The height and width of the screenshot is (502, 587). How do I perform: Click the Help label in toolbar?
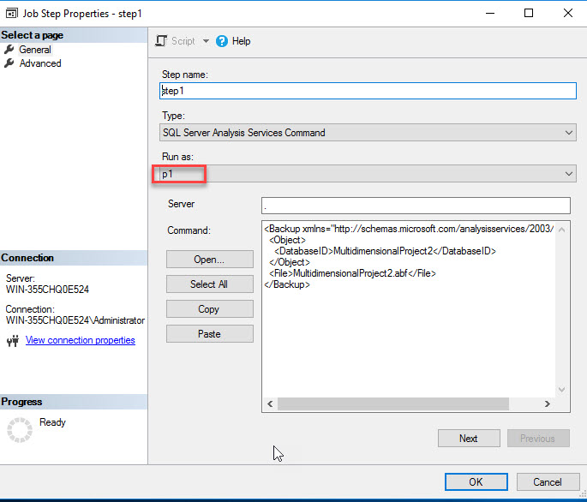[x=241, y=41]
